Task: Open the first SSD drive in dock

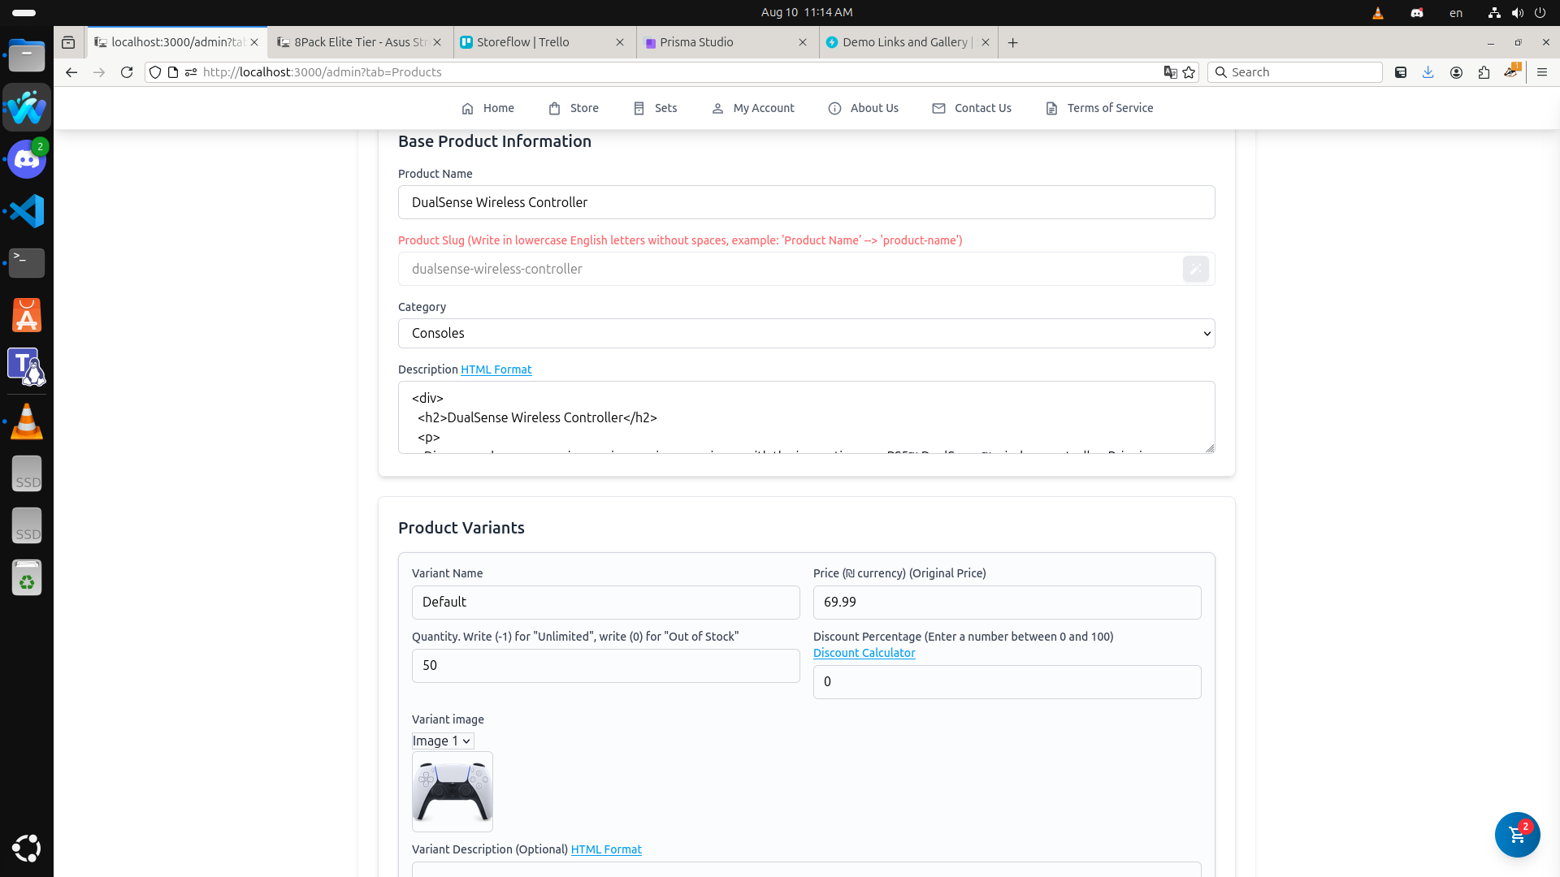Action: click(27, 473)
